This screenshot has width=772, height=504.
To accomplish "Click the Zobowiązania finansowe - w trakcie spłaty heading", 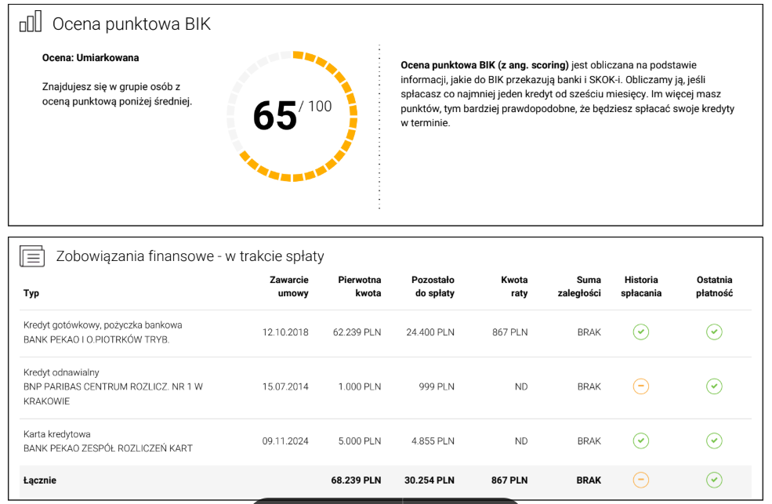I will [x=190, y=256].
